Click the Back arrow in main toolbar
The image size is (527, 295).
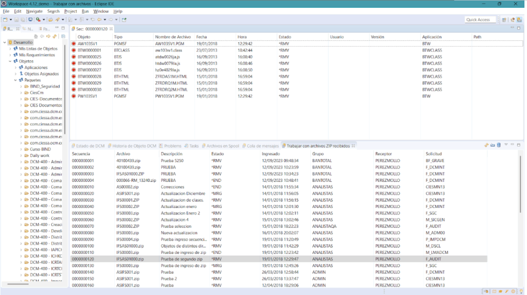tap(99, 20)
